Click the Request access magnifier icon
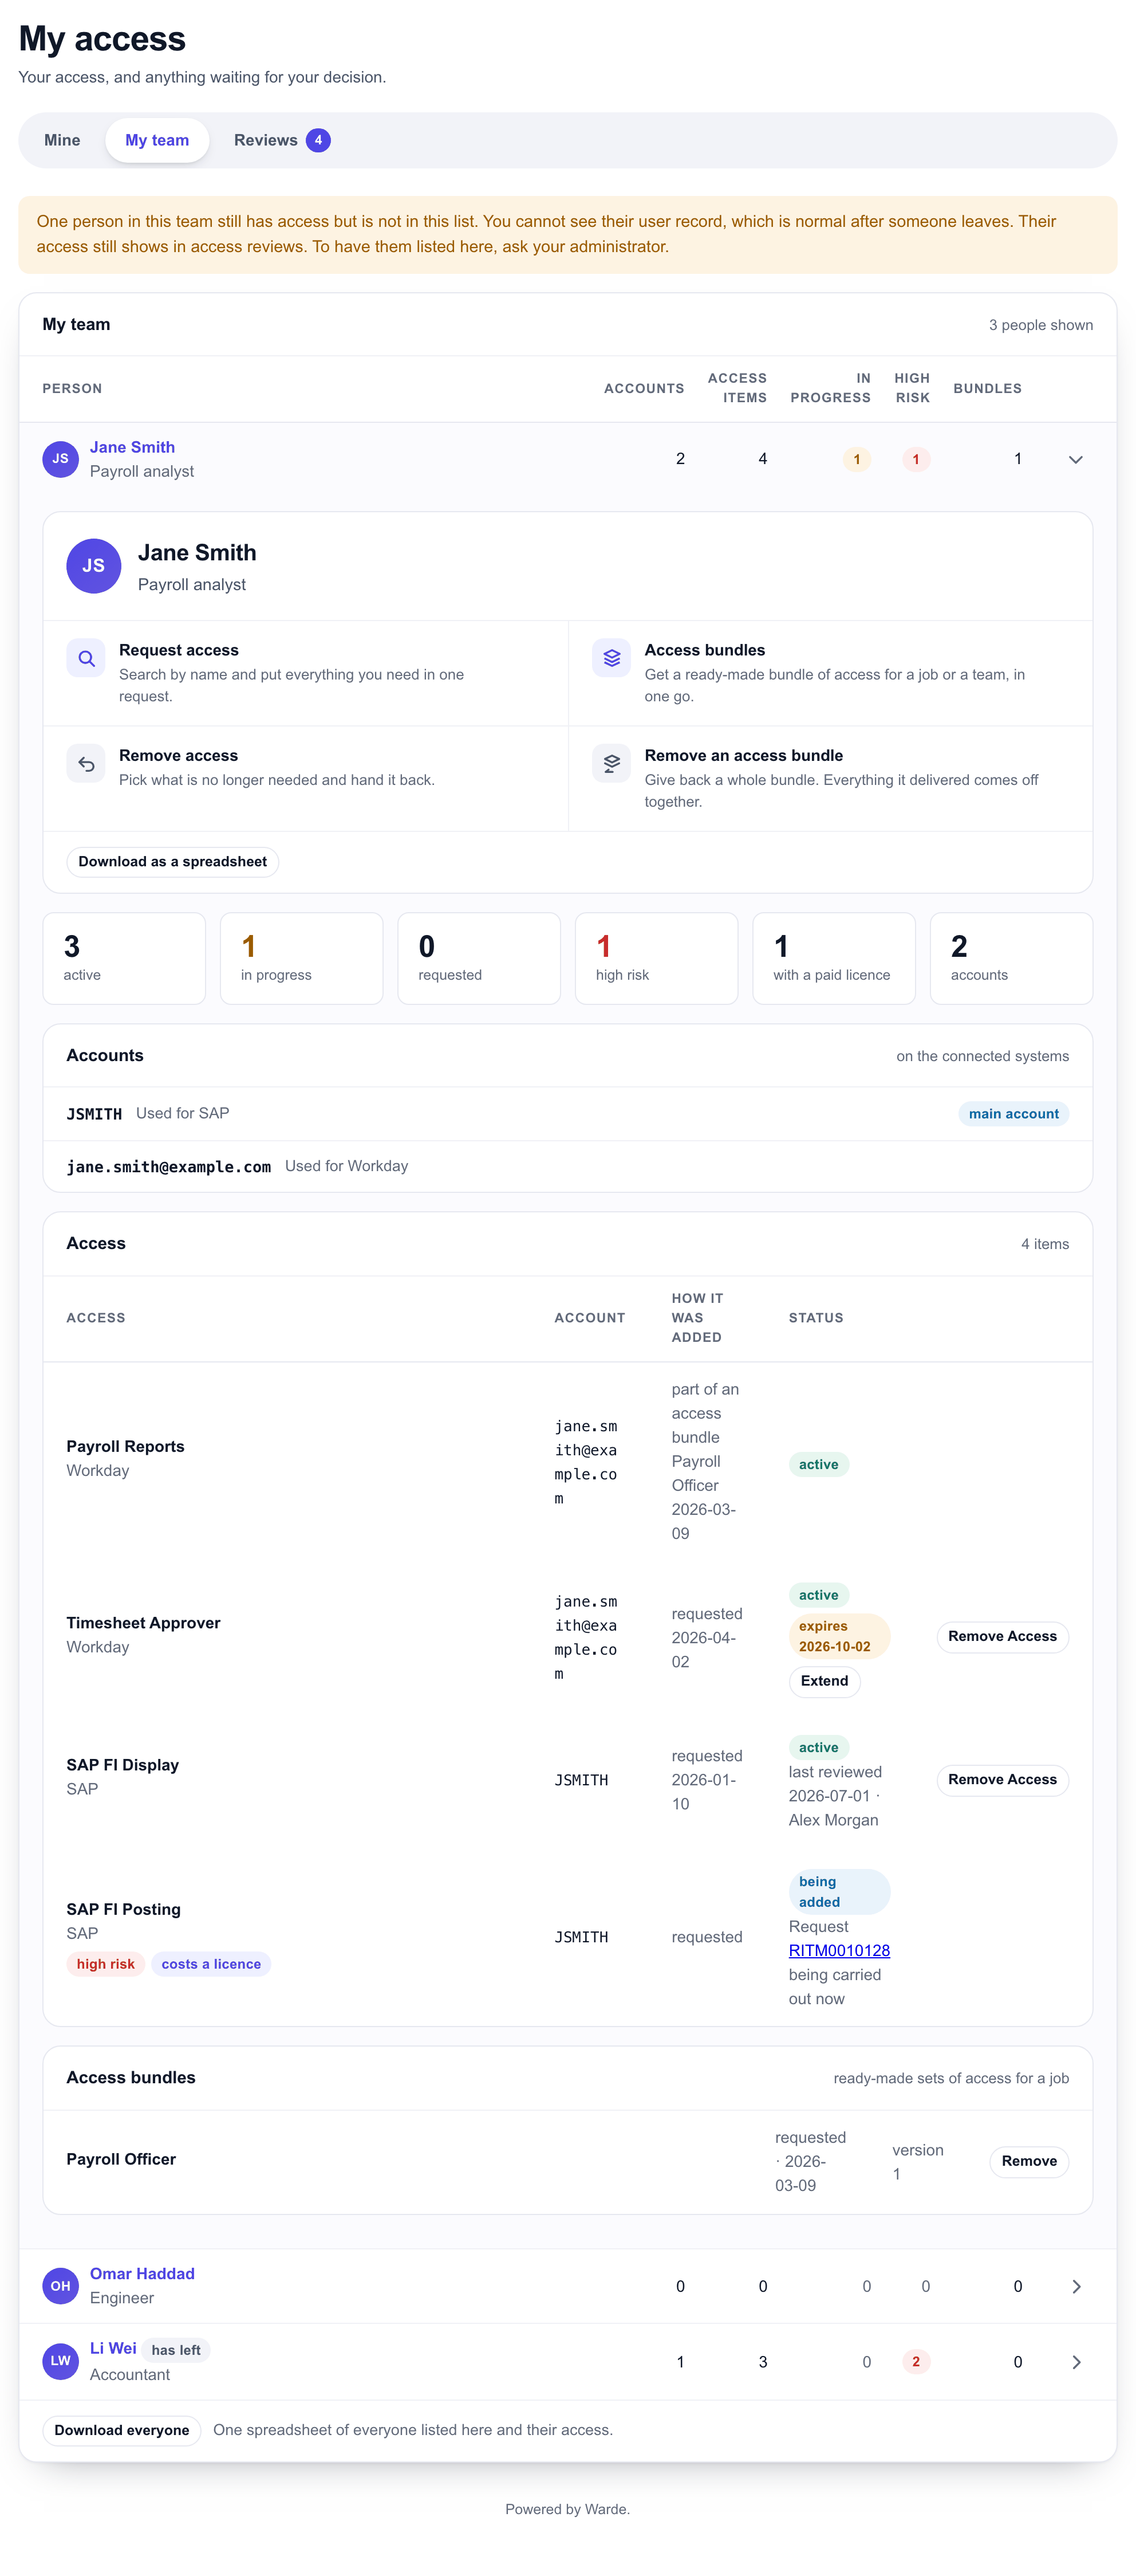1136x2576 pixels. click(x=86, y=658)
